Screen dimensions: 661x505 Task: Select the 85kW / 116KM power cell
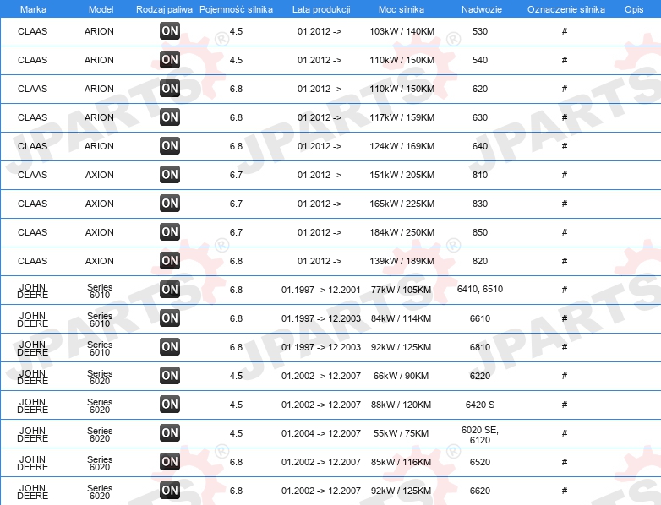(x=401, y=462)
